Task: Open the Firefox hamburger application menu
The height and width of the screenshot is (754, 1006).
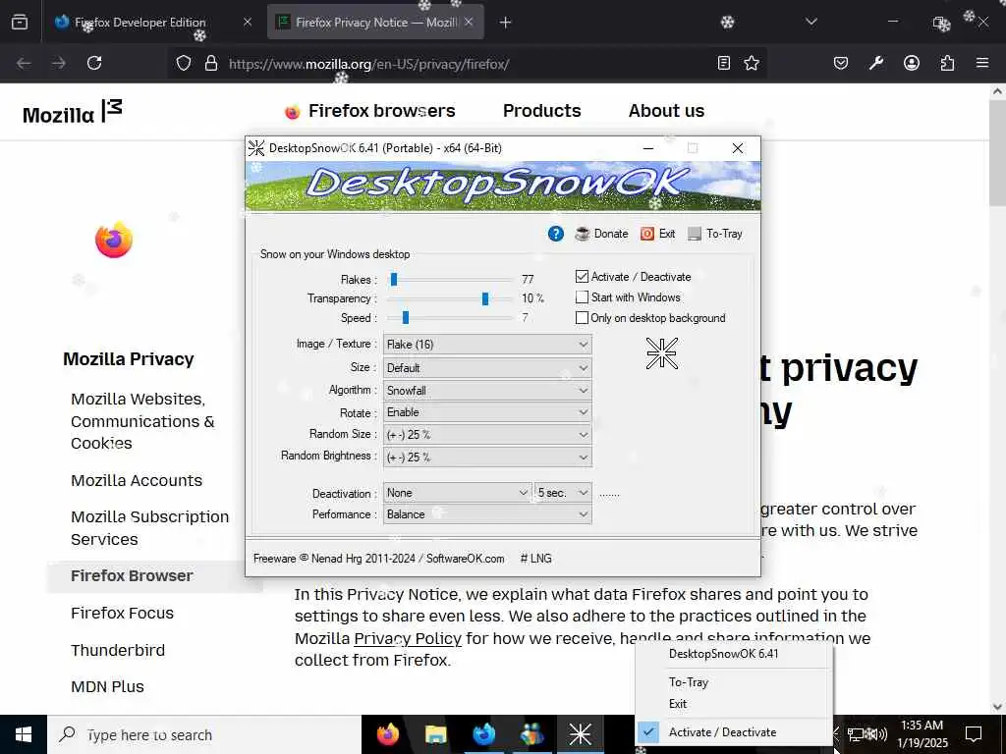Action: (x=982, y=63)
